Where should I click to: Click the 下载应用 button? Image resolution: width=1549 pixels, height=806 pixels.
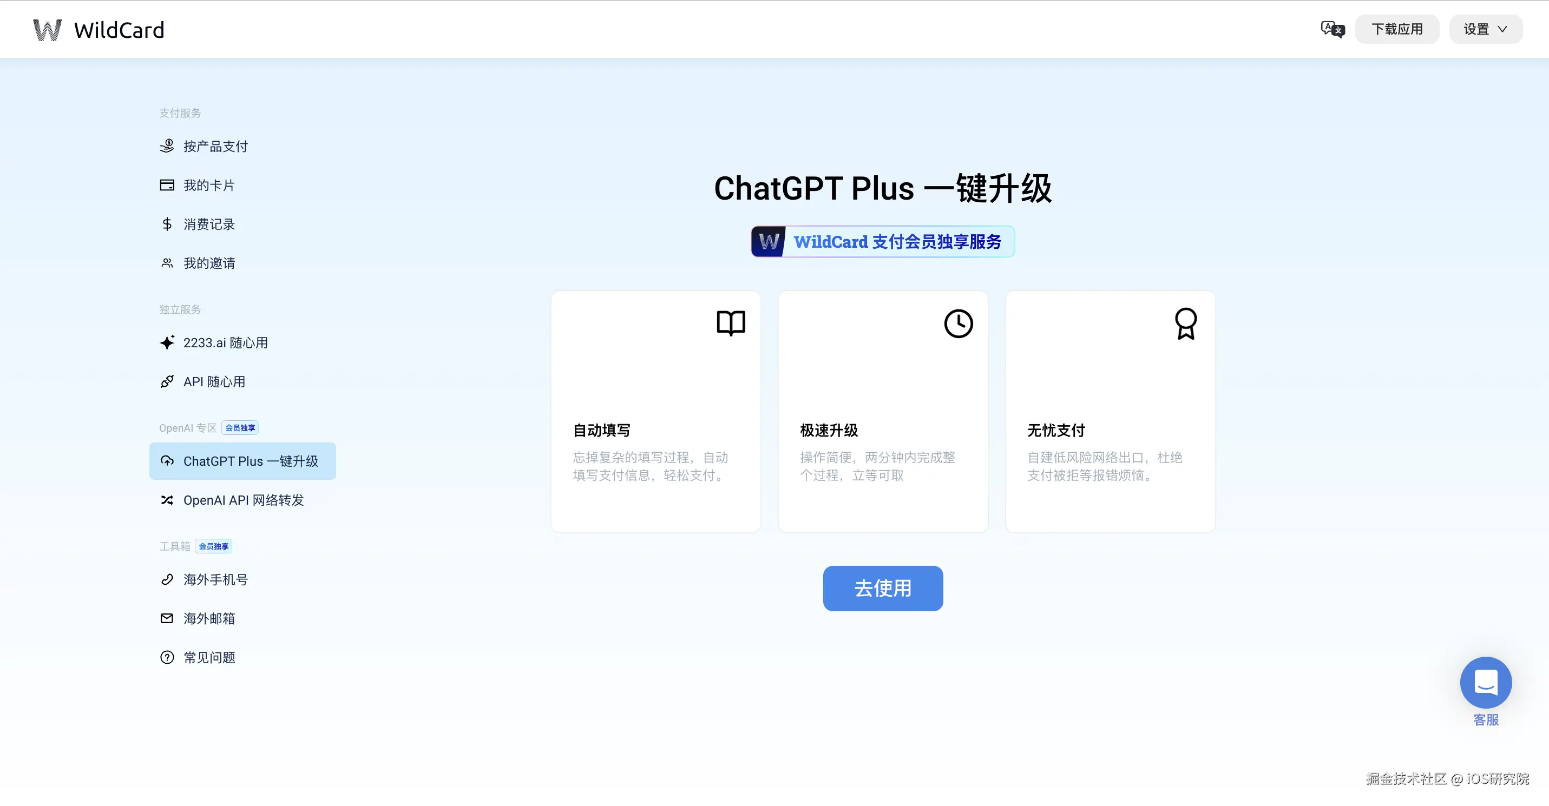pos(1396,29)
